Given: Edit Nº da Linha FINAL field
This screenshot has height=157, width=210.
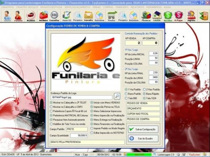Looking at the screenshot, I should click(x=154, y=73).
